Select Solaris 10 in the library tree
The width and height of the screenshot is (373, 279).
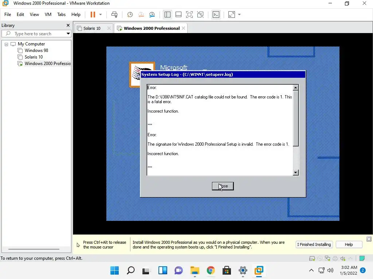[34, 57]
